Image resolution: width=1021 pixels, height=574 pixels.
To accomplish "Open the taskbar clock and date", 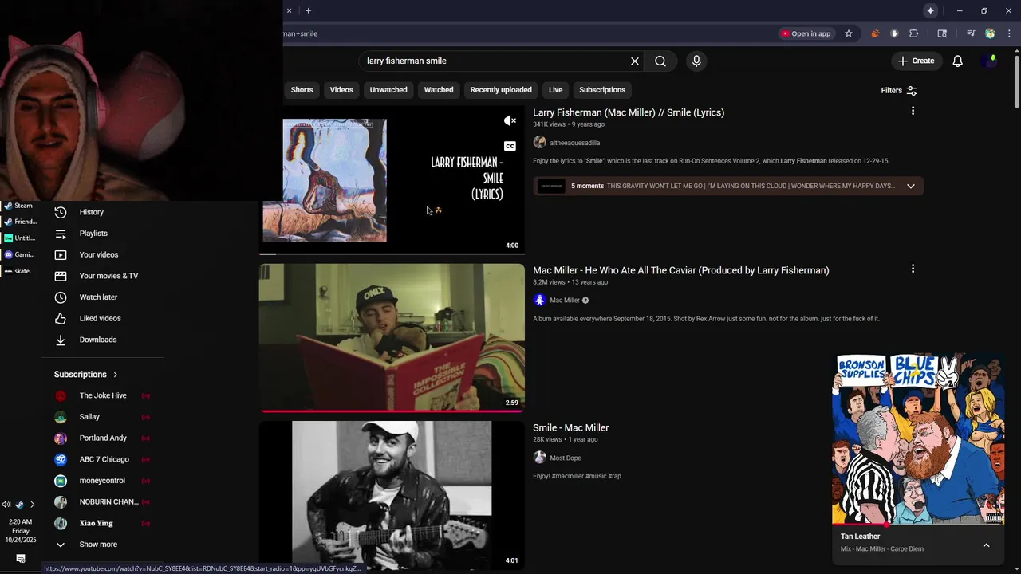I will click(x=21, y=531).
